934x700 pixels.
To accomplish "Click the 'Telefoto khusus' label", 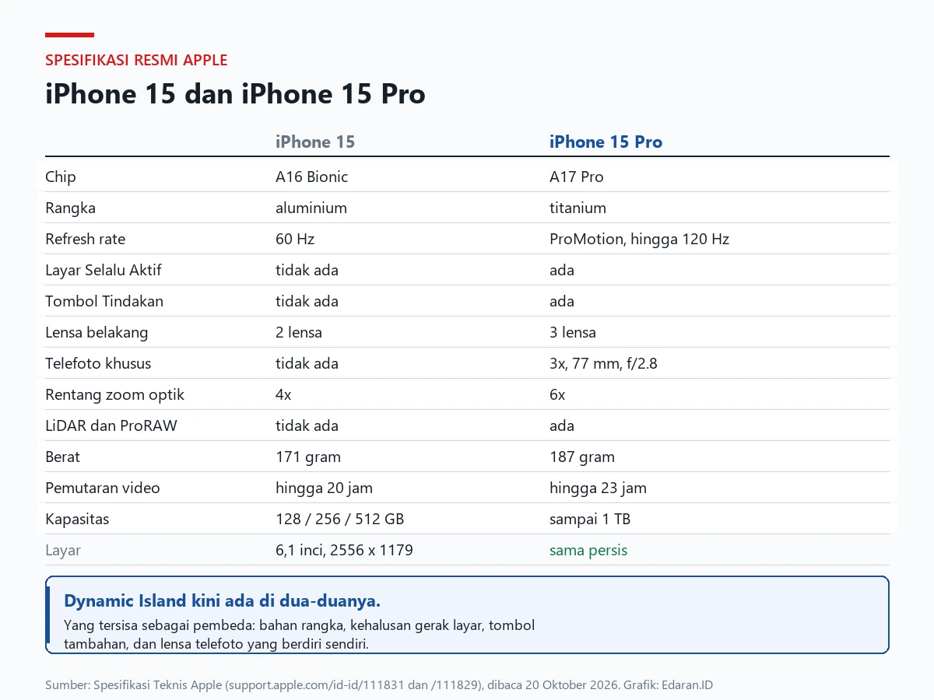I will pos(98,363).
